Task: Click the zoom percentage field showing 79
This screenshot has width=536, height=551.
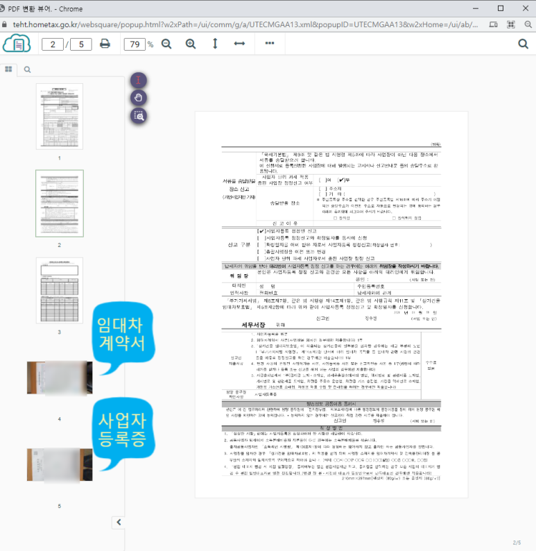Action: point(135,44)
